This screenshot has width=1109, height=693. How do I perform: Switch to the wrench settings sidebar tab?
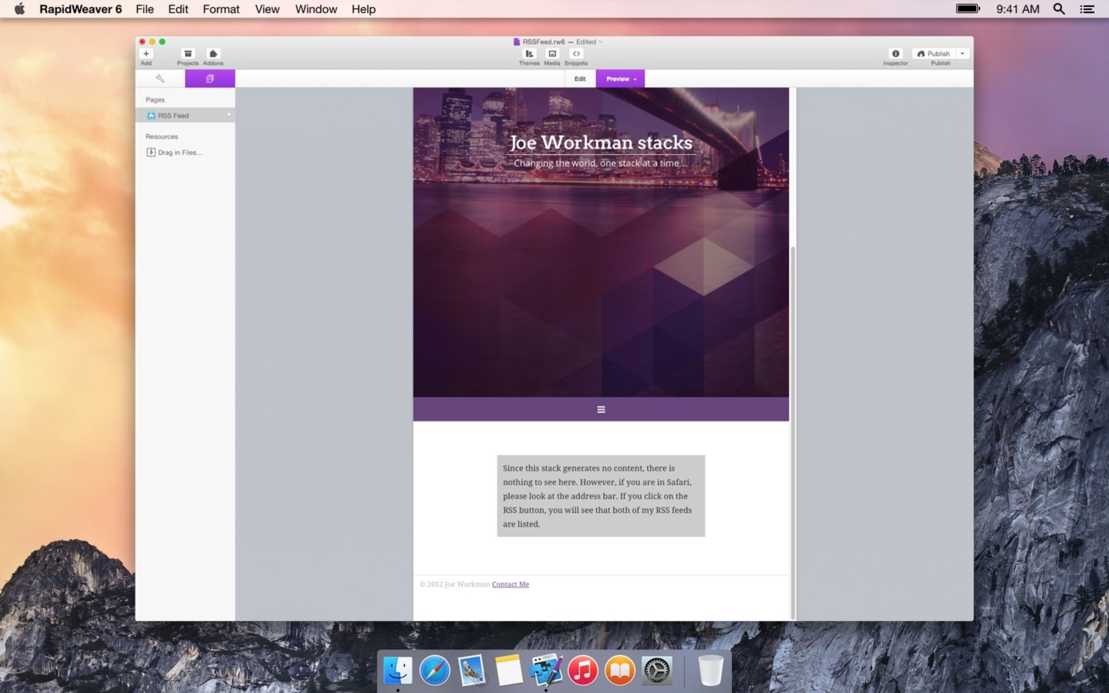[160, 79]
